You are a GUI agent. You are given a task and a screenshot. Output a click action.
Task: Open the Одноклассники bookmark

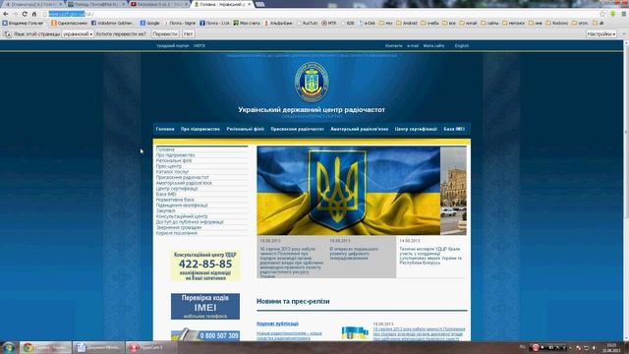70,24
